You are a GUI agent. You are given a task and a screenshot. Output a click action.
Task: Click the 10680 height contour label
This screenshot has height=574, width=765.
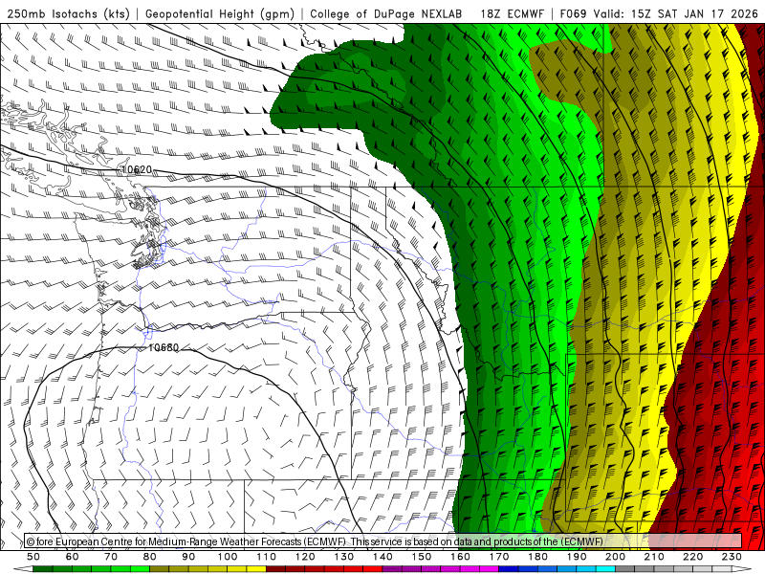164,347
